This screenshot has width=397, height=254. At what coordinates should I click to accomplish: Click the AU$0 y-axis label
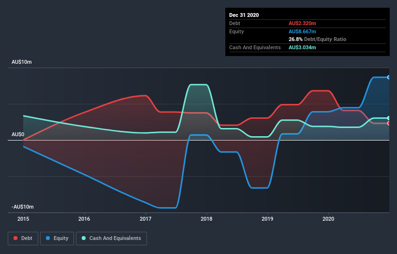coord(18,134)
